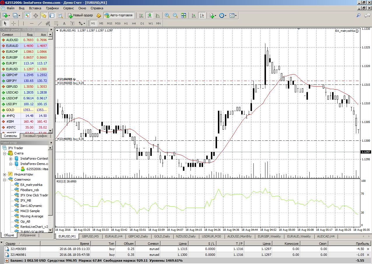372x264 pixels.
Task: Switch to the GBPUSD,M5 chart tab
Action: [x=90, y=236]
